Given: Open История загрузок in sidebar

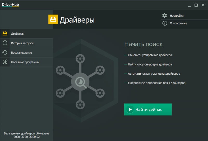Looking at the screenshot, I should pyautogui.click(x=27, y=43).
